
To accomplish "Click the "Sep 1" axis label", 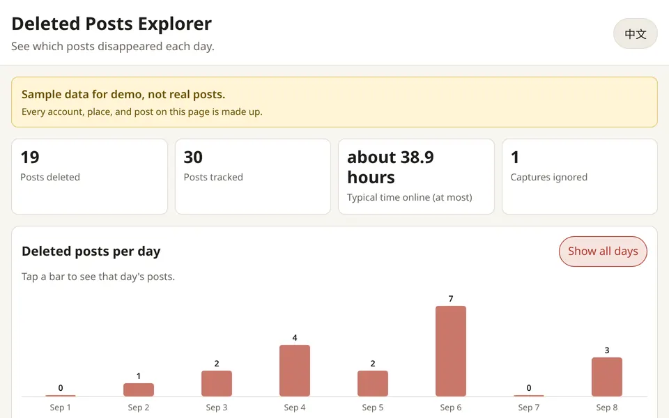I will (61, 408).
